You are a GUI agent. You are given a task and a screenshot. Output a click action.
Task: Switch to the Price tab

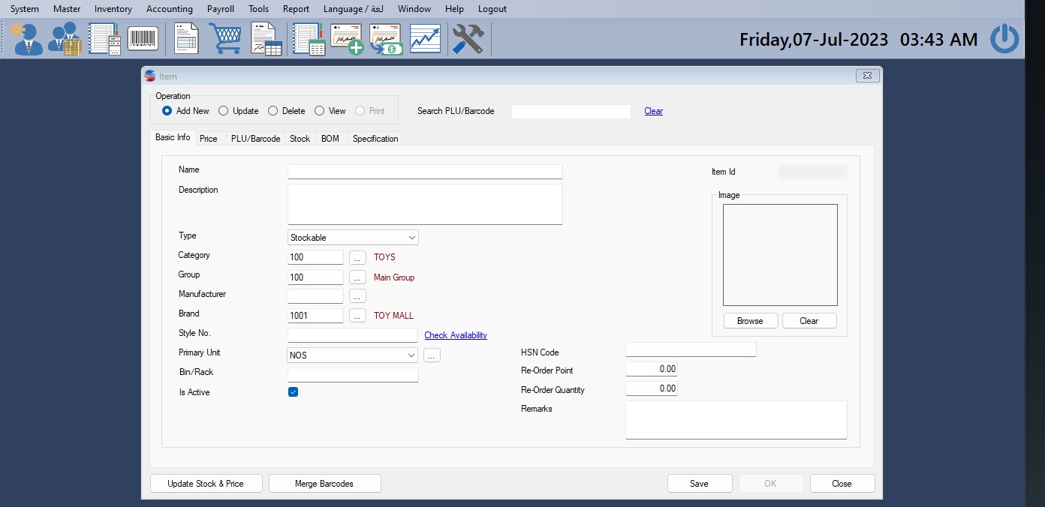click(x=209, y=139)
